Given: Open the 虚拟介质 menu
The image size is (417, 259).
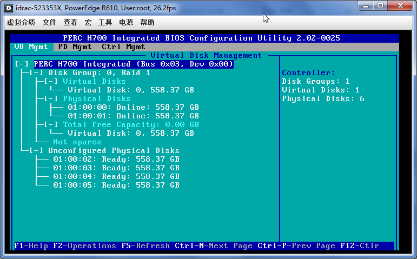Looking at the screenshot, I should [21, 22].
